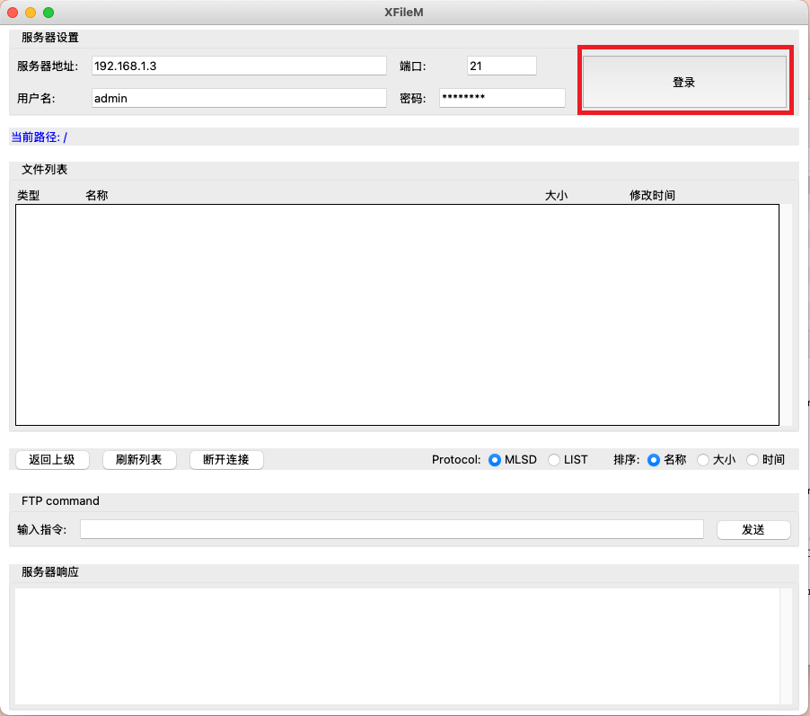Image resolution: width=810 pixels, height=716 pixels.
Task: Sort files by 大小 size
Action: tap(703, 460)
